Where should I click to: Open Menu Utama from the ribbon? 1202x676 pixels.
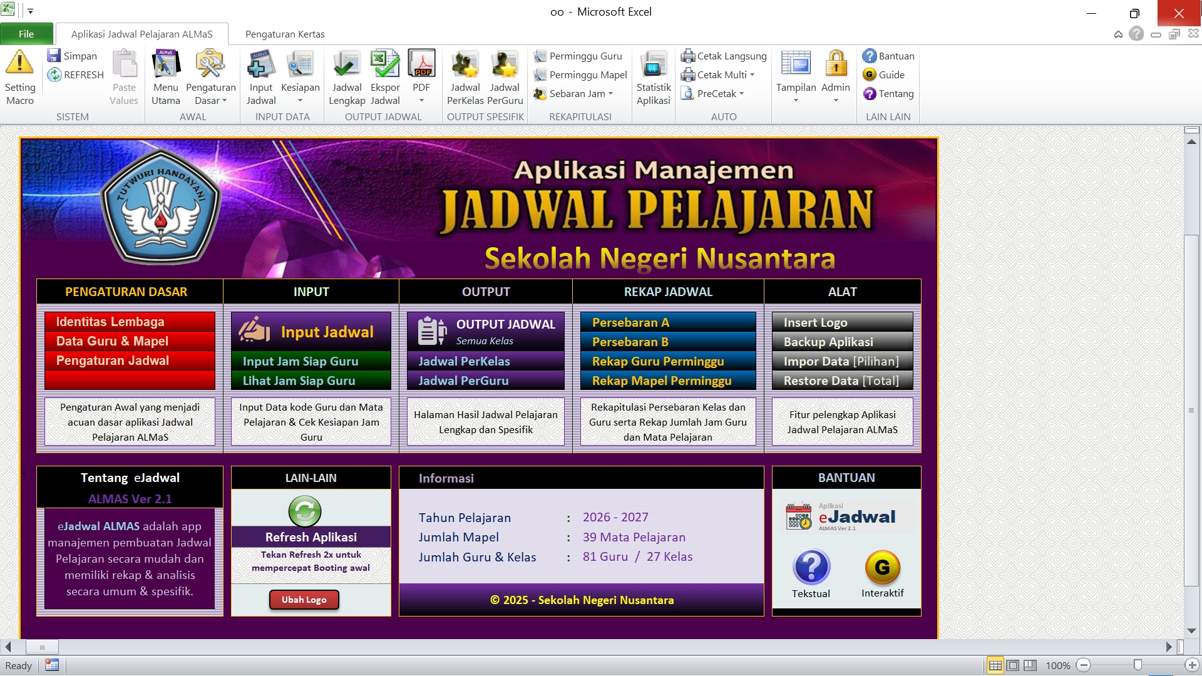pos(165,64)
